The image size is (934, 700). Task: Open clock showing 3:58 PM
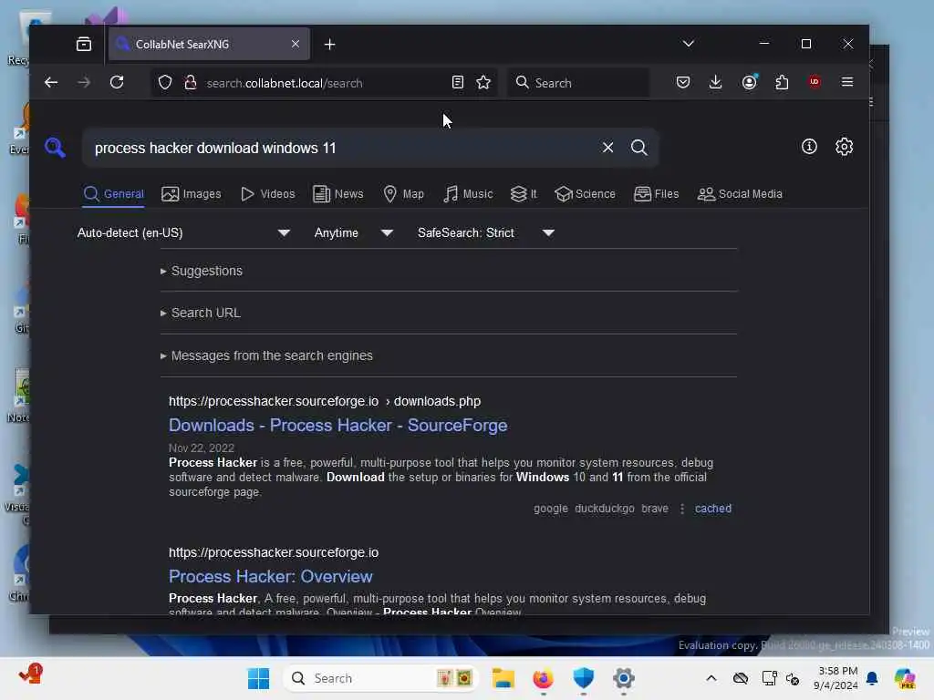pos(835,678)
